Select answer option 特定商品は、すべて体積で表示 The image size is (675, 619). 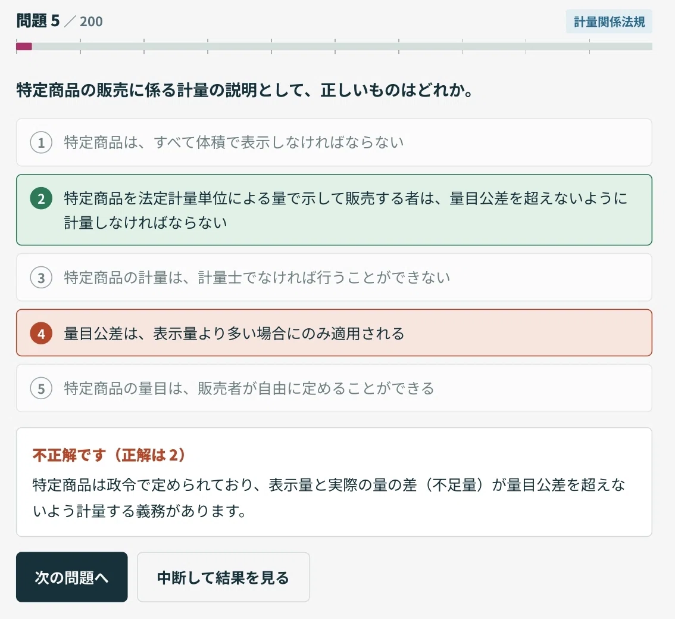tap(334, 142)
